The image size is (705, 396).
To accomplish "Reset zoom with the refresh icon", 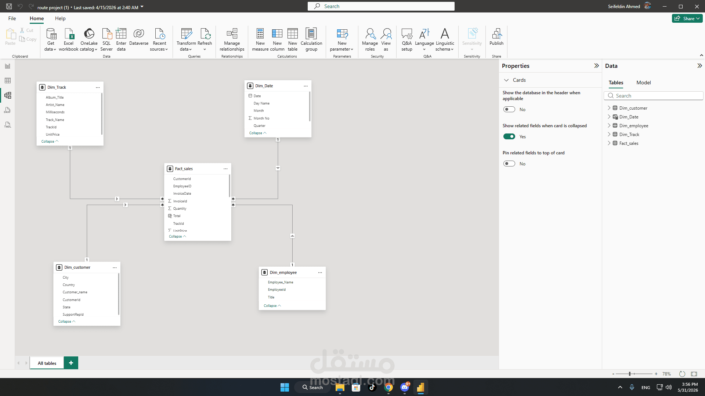I will (x=682, y=374).
